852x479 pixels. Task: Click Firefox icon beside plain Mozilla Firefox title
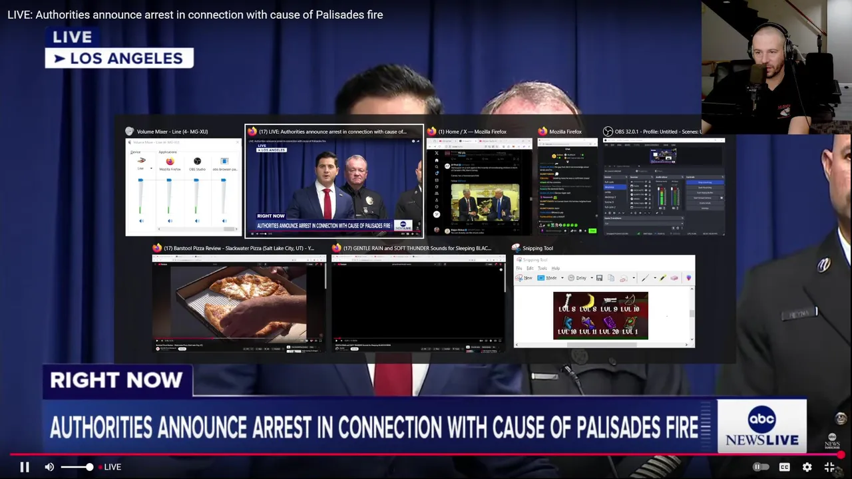(542, 132)
